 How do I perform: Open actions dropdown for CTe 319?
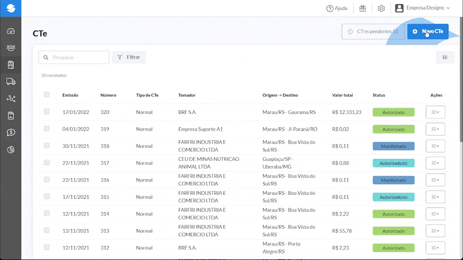436,129
